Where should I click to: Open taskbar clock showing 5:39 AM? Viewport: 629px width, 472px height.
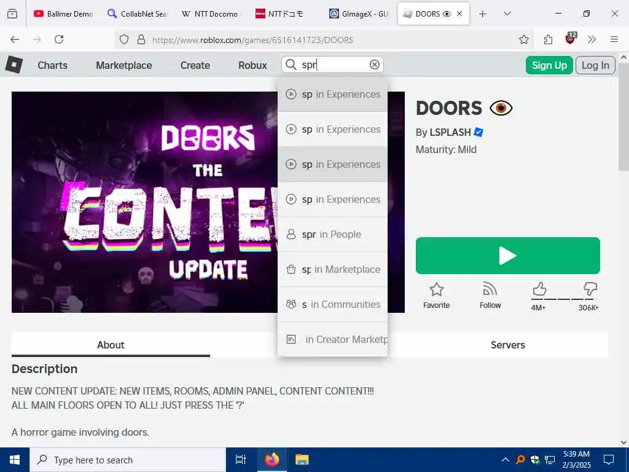point(576,460)
